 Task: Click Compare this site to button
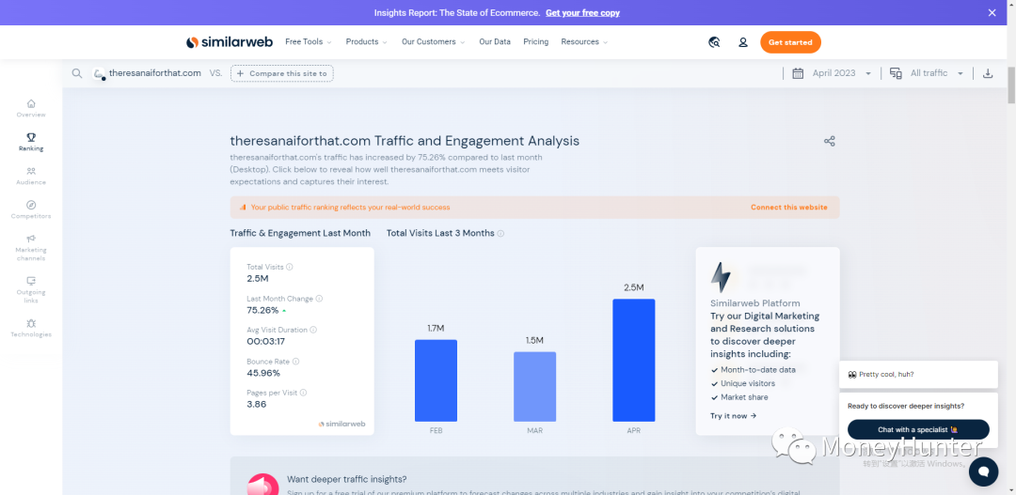pyautogui.click(x=282, y=74)
